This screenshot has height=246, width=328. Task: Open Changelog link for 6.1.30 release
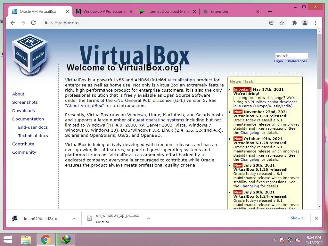[x=250, y=133]
